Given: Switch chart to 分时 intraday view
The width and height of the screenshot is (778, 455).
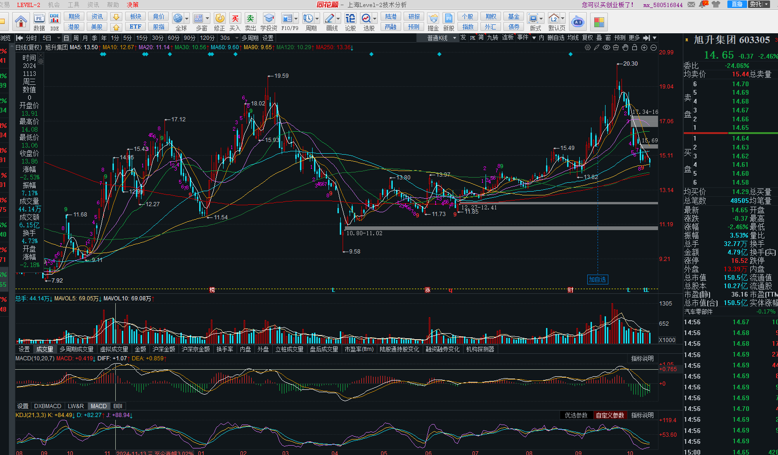Looking at the screenshot, I should [x=31, y=38].
